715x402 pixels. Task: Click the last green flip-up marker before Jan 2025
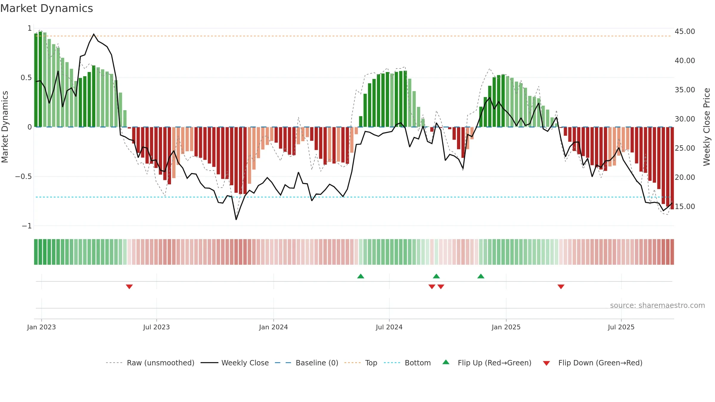481,276
